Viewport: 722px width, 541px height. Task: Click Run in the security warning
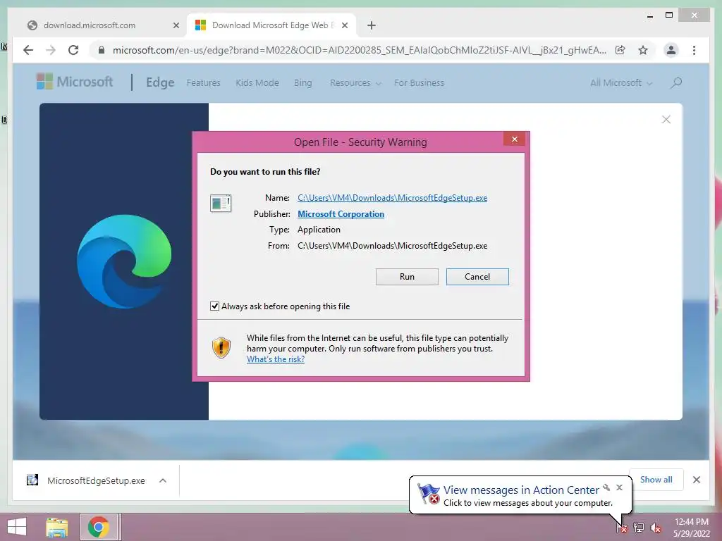(x=407, y=276)
